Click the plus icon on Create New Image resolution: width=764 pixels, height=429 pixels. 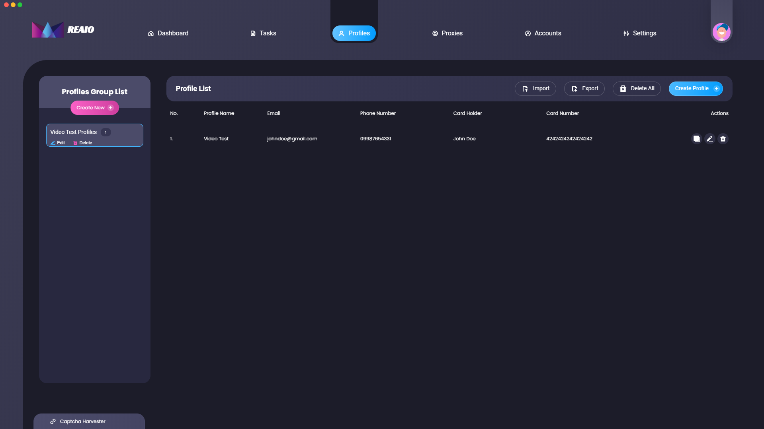[111, 108]
